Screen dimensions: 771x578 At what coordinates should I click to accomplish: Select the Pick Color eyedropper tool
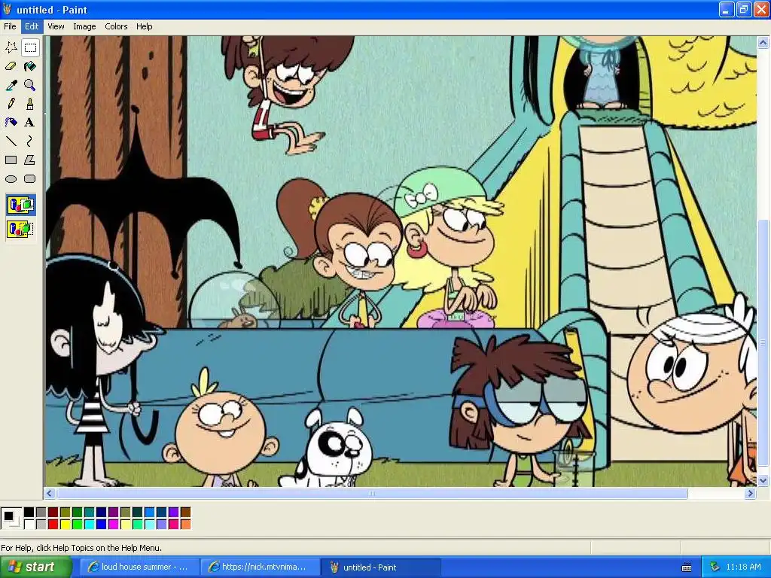tap(11, 85)
